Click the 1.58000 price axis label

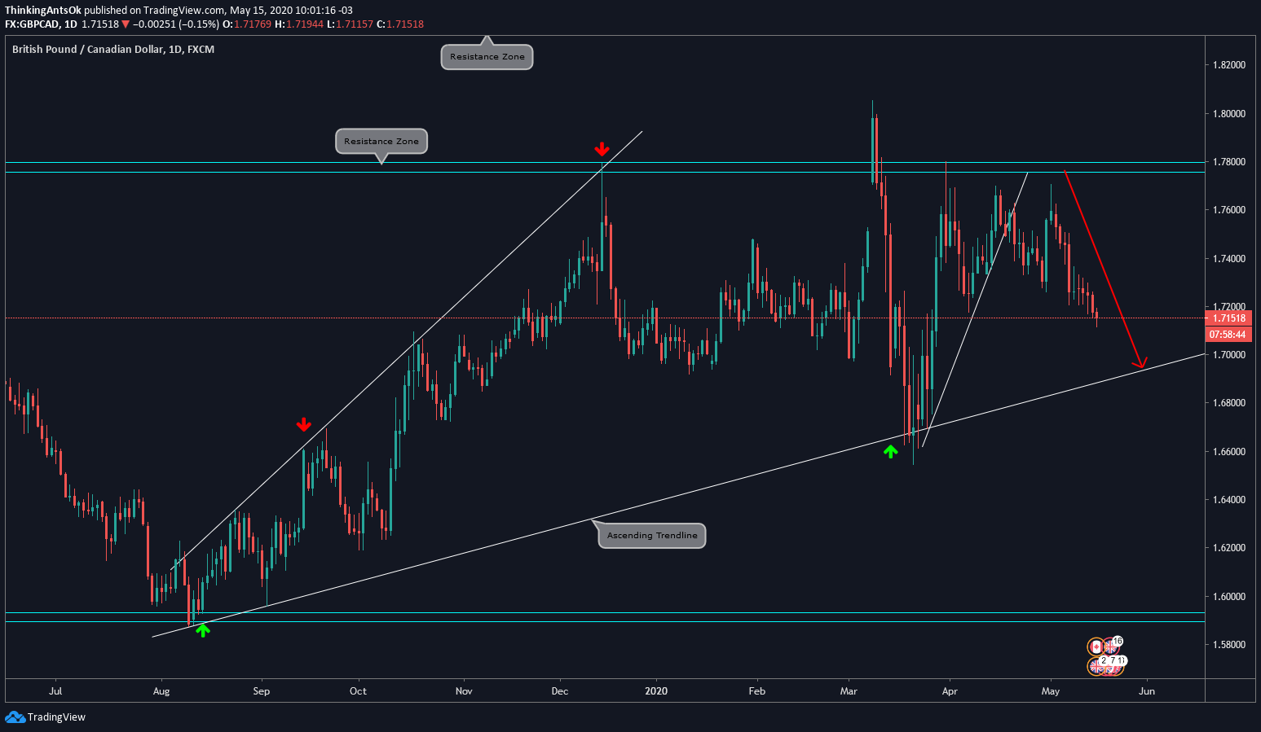coord(1228,645)
